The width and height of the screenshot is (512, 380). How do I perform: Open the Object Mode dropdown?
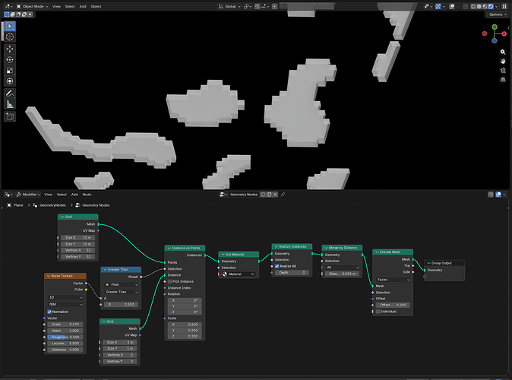click(32, 6)
